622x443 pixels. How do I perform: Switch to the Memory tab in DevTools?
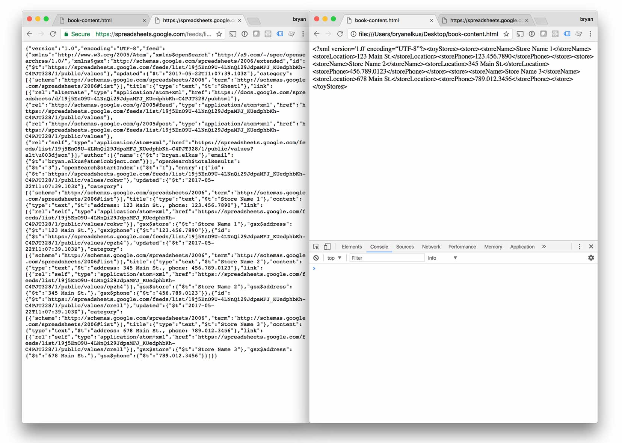[x=493, y=247]
